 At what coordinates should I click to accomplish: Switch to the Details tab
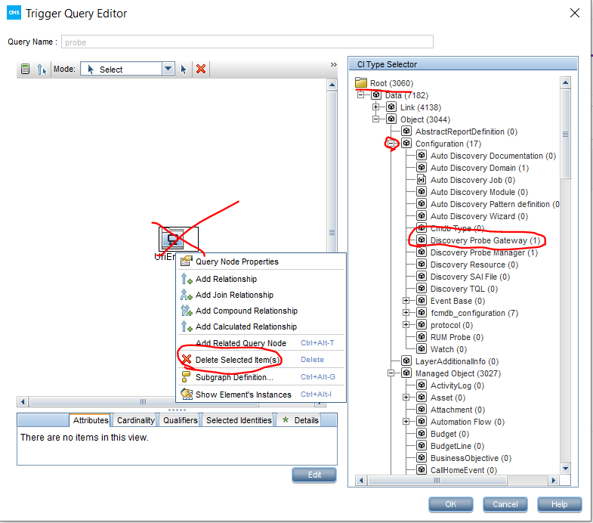point(301,420)
